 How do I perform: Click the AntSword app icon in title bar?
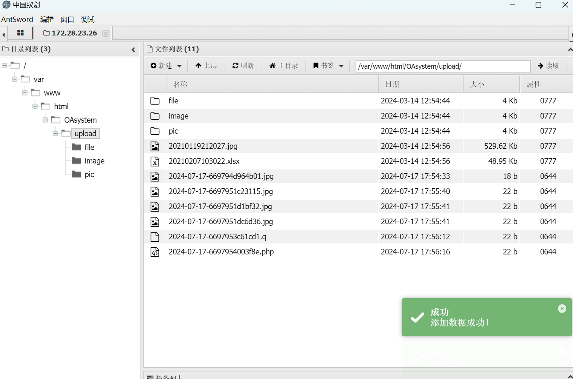[6, 5]
